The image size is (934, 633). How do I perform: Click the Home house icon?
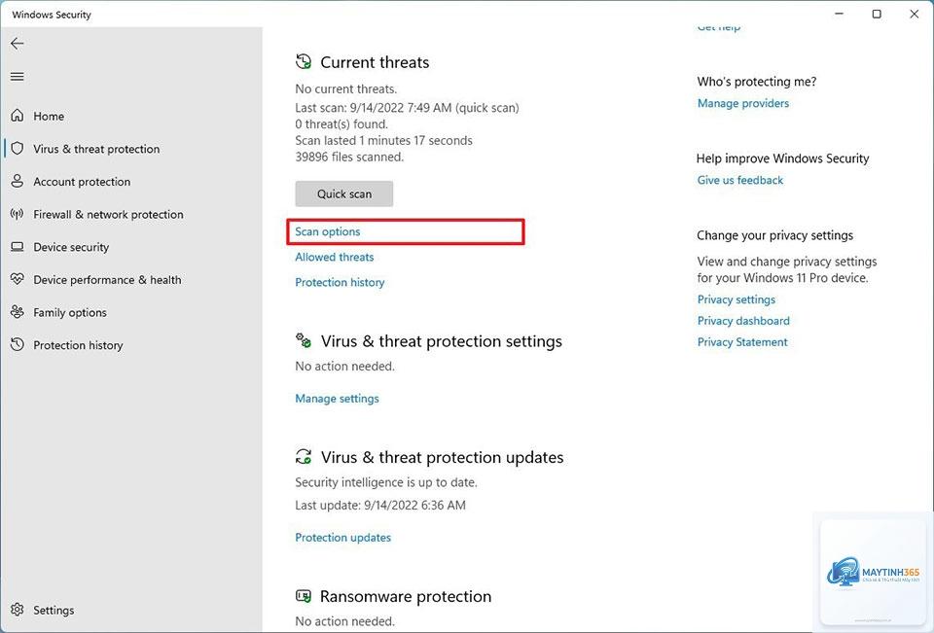click(x=18, y=116)
